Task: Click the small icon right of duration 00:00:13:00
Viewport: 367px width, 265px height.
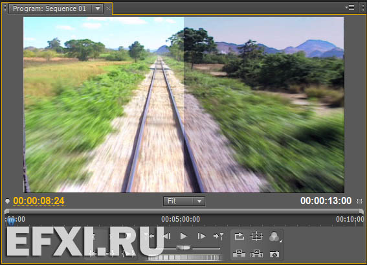Action: [359, 202]
